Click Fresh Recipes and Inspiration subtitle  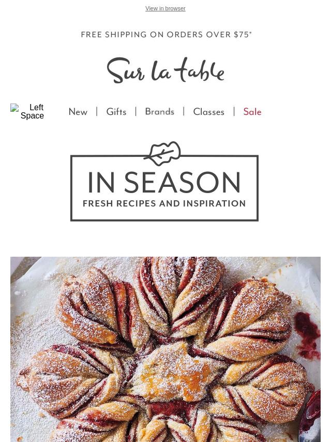(x=164, y=203)
